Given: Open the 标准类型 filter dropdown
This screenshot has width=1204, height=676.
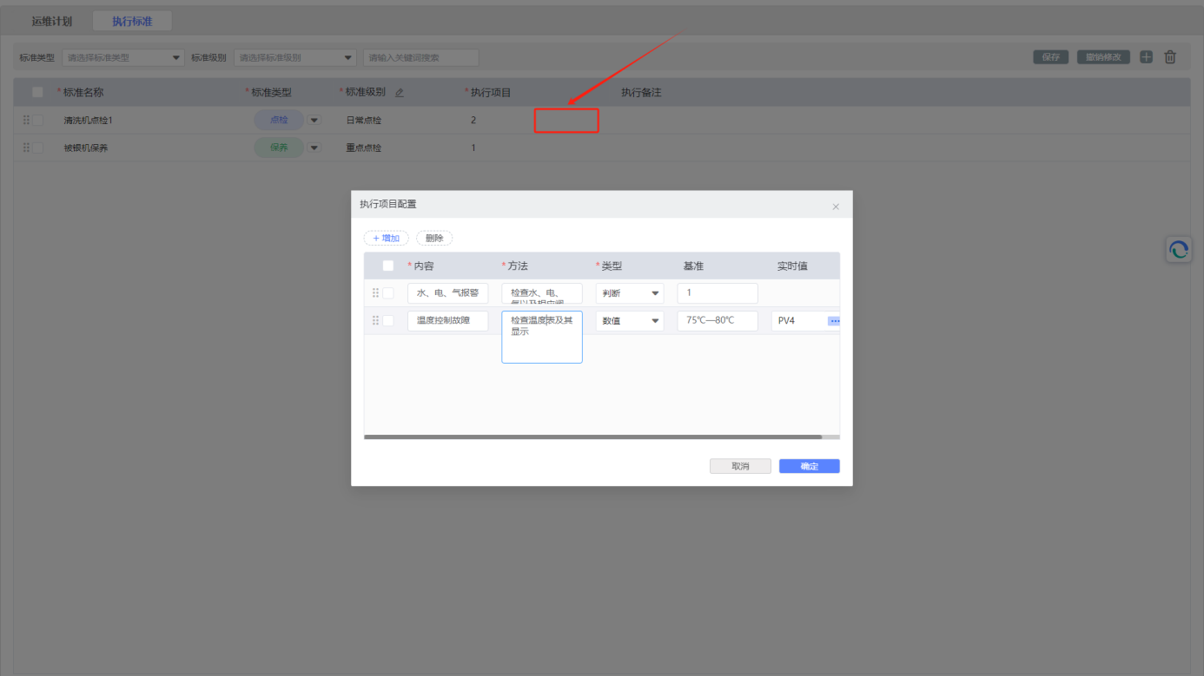Looking at the screenshot, I should 122,58.
